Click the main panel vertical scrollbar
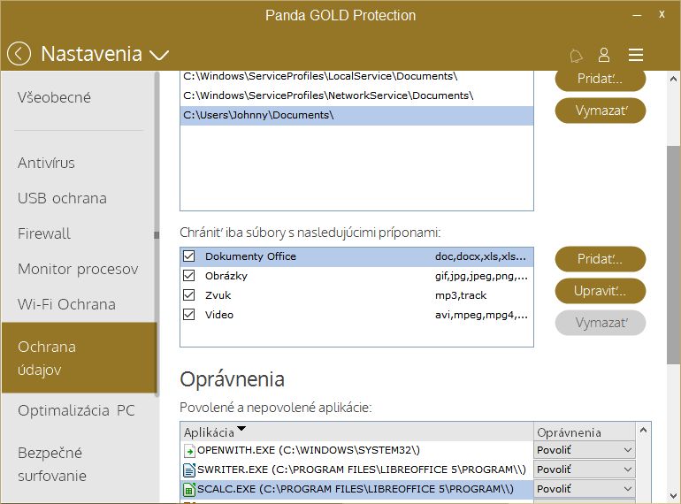 coord(673,256)
